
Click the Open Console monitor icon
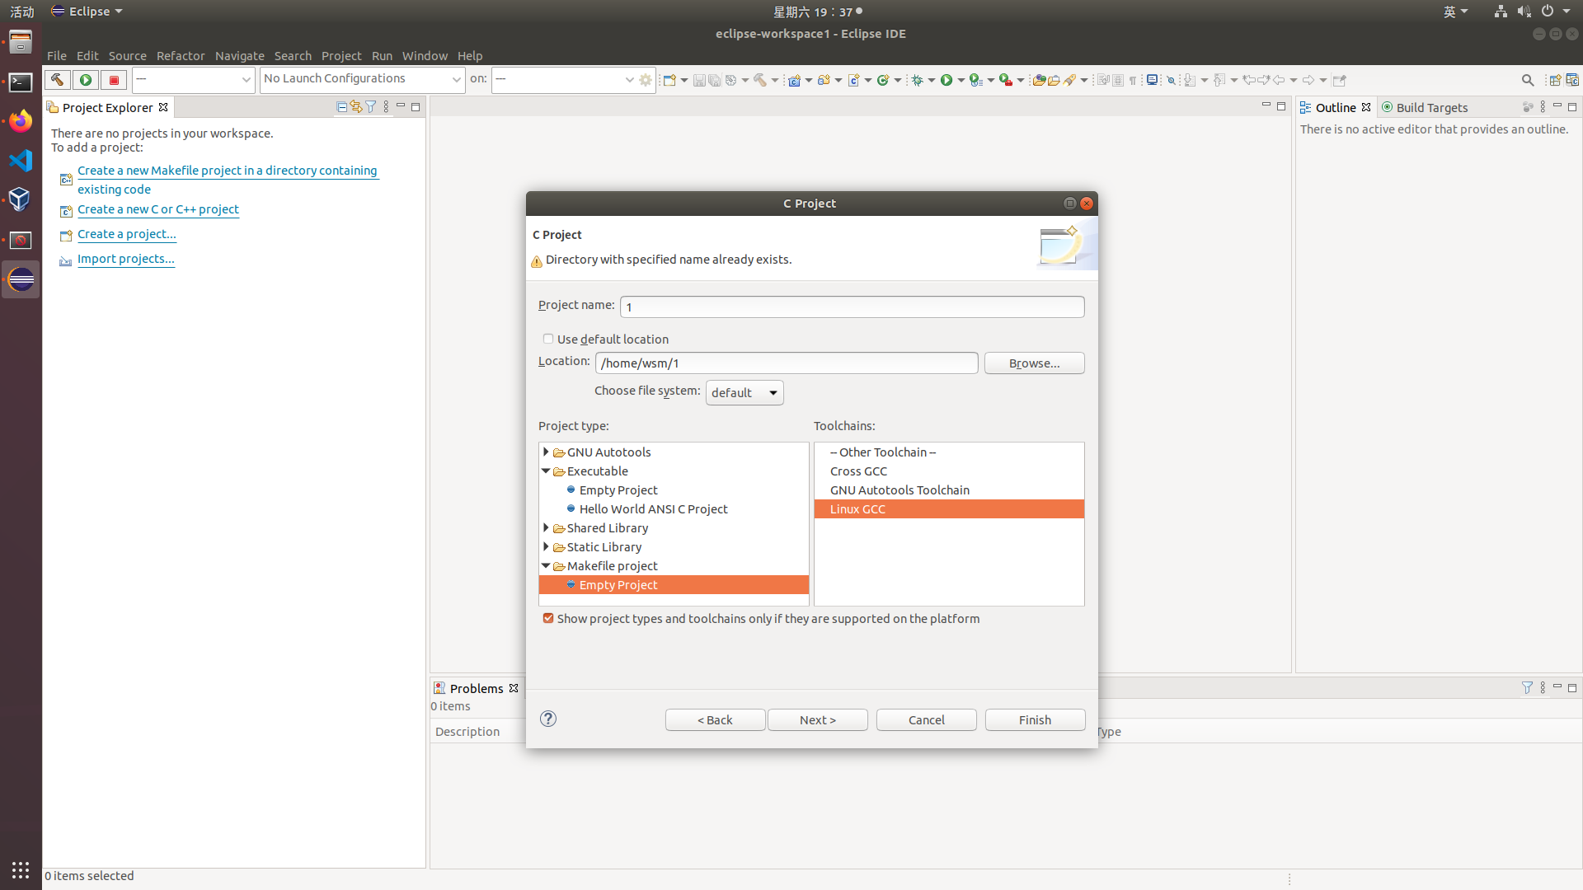click(1152, 80)
